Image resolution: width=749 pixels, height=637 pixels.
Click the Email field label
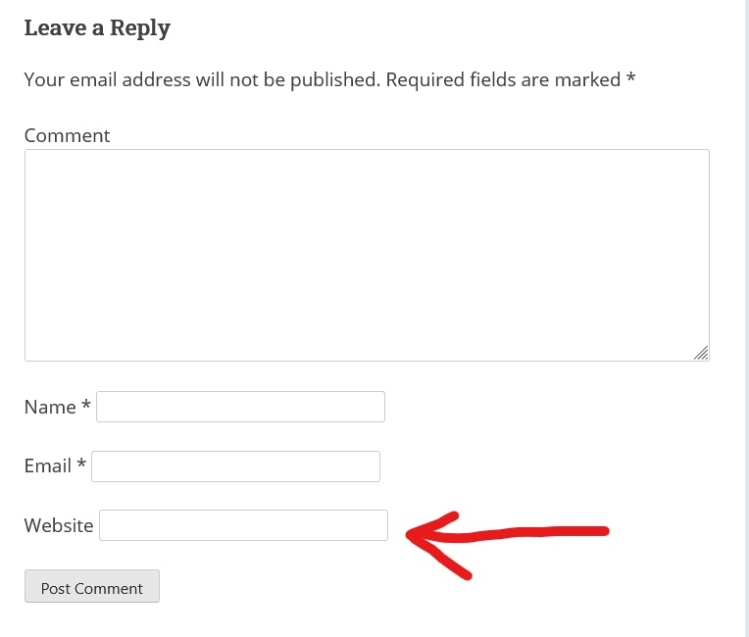point(48,466)
